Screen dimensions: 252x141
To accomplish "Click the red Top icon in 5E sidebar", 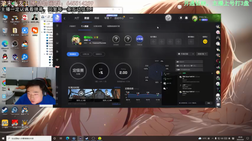I will tap(57, 67).
